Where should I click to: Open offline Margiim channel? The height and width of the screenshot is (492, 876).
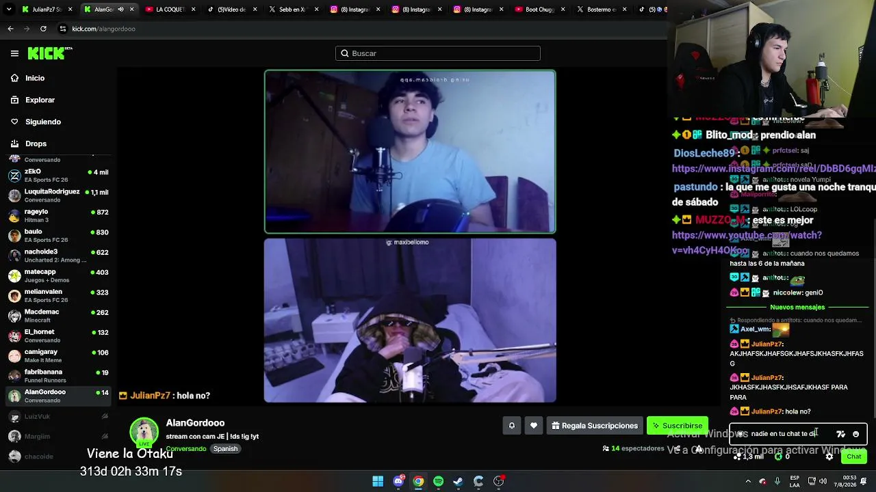58,436
